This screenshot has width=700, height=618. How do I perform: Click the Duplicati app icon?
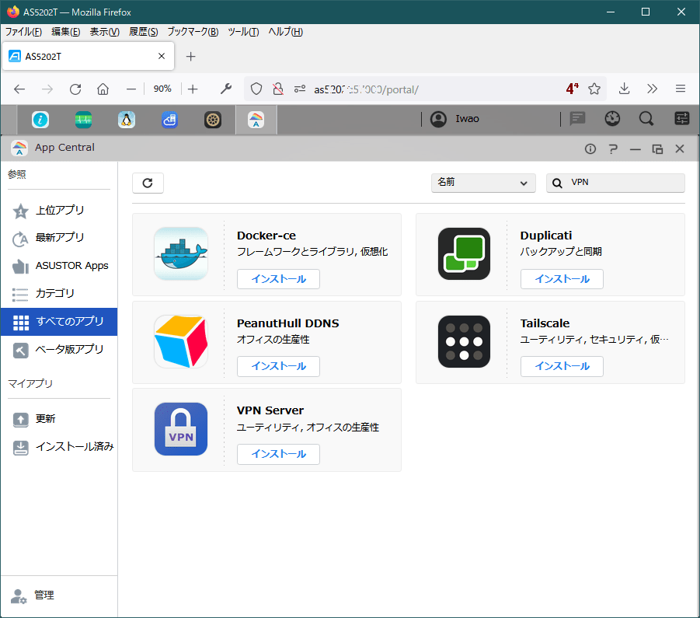click(x=465, y=253)
